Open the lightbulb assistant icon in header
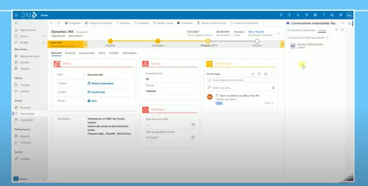The height and width of the screenshot is (186, 368). pos(289,15)
